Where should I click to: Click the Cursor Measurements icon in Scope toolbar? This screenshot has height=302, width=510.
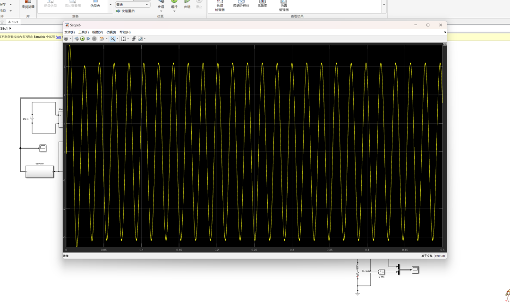(x=140, y=39)
